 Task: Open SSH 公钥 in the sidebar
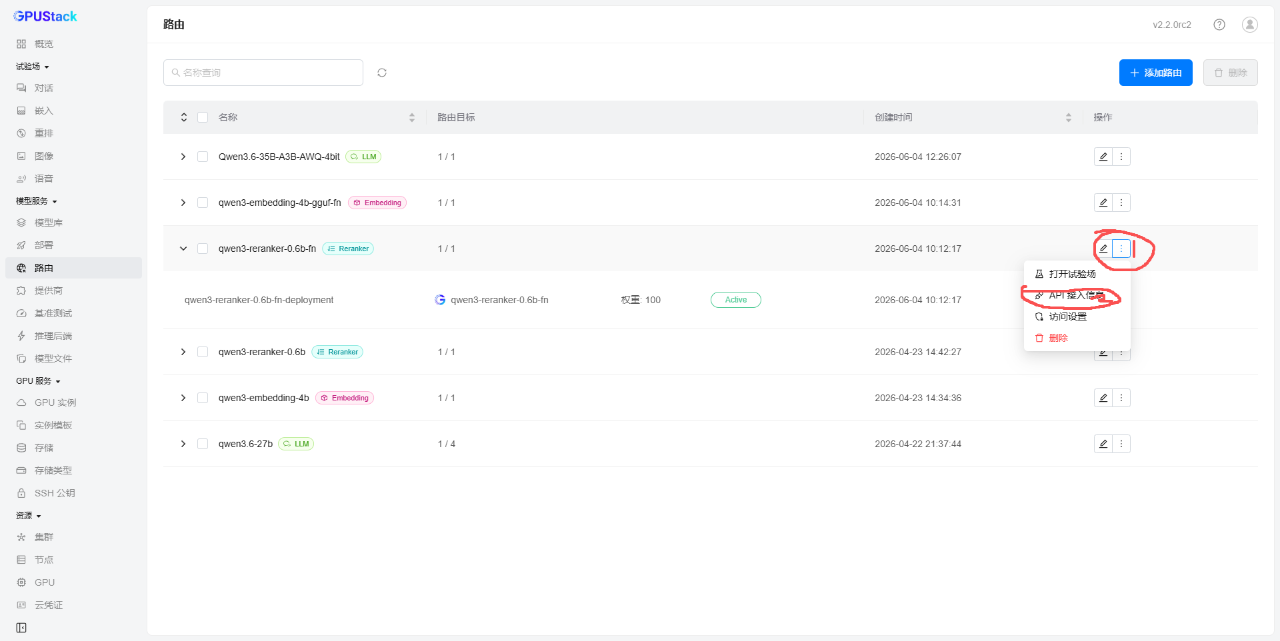[x=73, y=493]
